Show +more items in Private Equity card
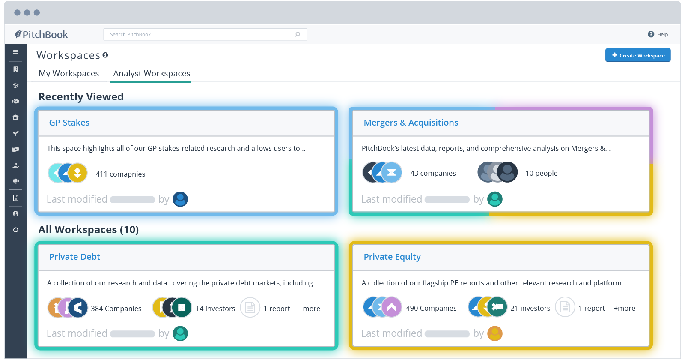 625,308
